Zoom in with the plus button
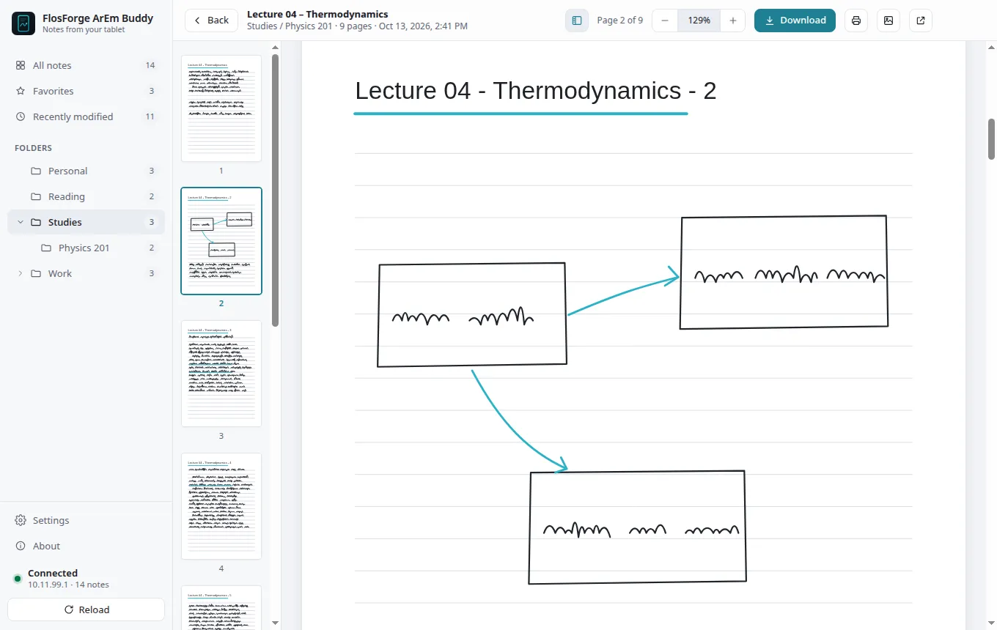The image size is (997, 630). pyautogui.click(x=733, y=21)
